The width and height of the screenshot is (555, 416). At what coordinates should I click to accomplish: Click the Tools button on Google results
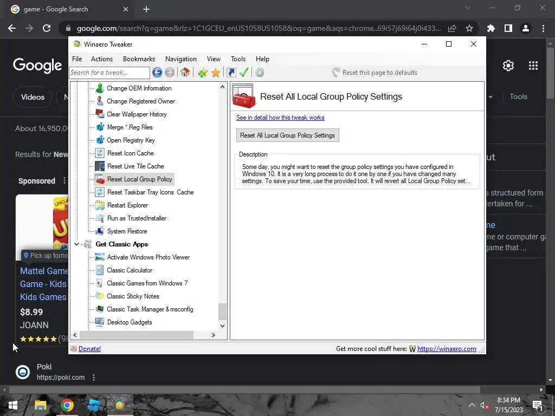coord(518,96)
